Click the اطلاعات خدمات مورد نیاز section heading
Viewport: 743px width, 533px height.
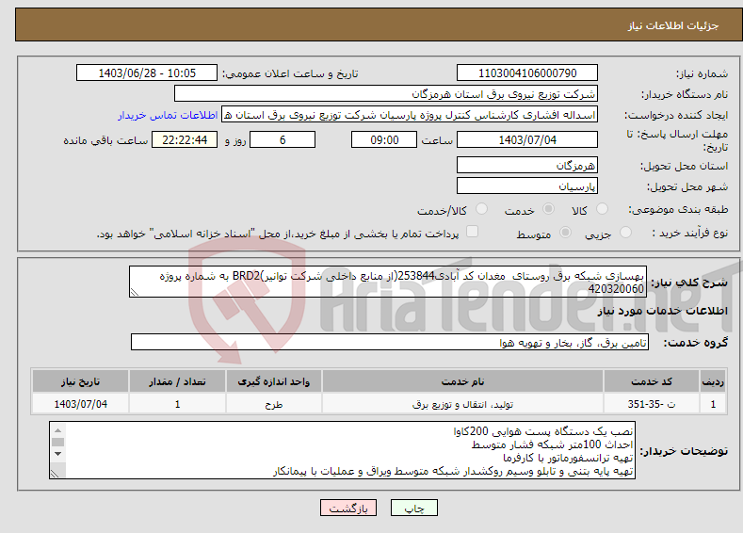[x=662, y=311]
